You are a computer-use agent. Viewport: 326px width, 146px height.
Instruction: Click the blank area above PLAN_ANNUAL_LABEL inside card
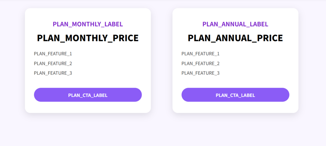tap(235, 14)
